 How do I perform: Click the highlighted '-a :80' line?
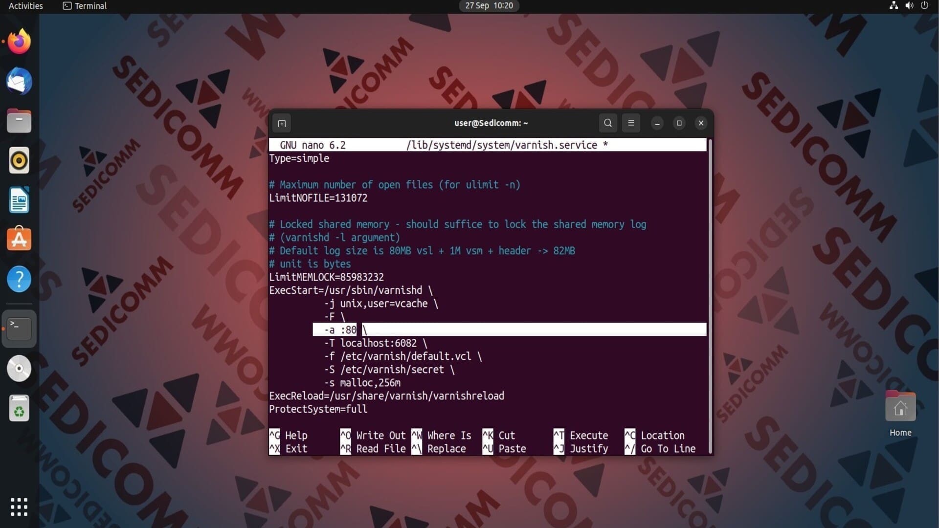pyautogui.click(x=509, y=330)
